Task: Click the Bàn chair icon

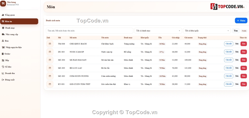Action: click(x=3, y=41)
